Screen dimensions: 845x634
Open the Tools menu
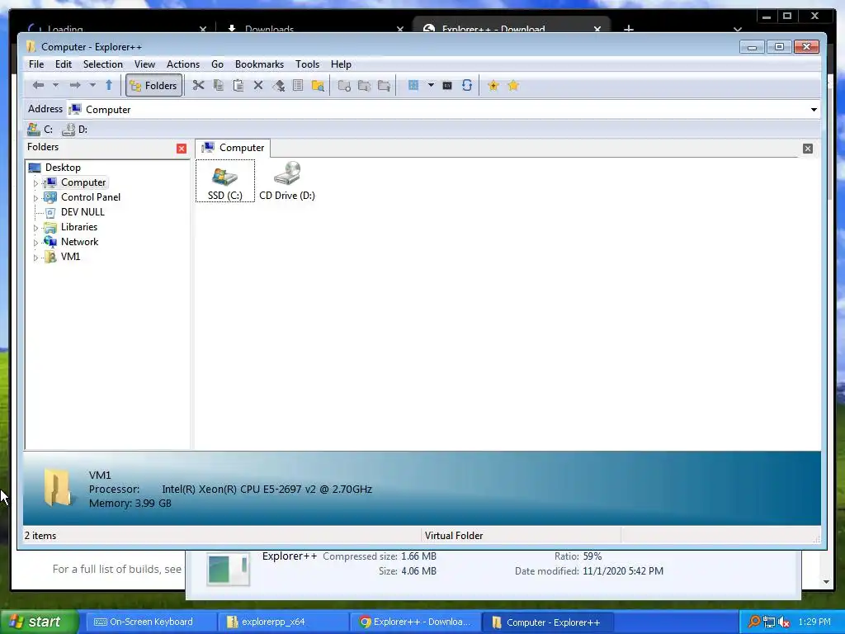pos(307,64)
